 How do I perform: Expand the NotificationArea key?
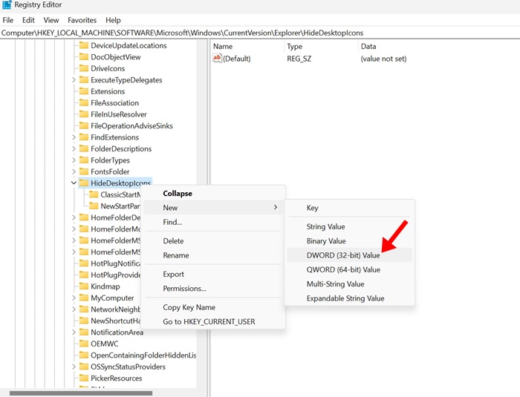coord(74,332)
